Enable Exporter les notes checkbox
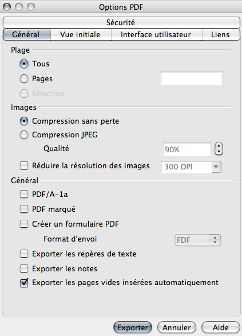Viewport: 242px width, 336px height. (x=24, y=268)
